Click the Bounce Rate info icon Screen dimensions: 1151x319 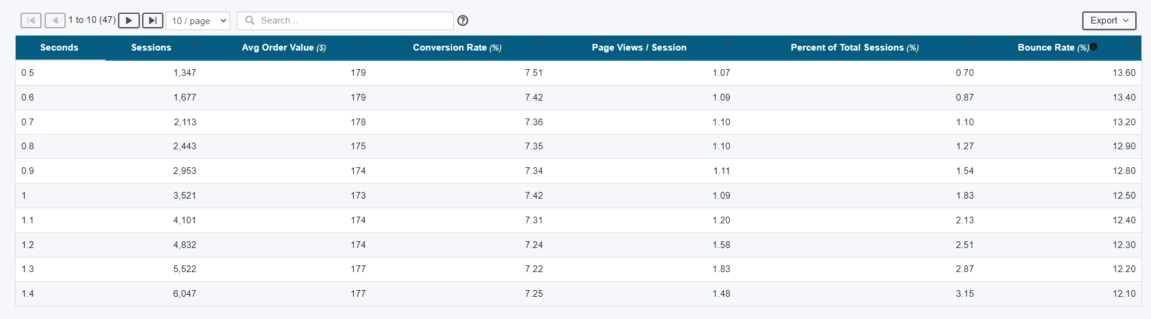tap(1094, 47)
